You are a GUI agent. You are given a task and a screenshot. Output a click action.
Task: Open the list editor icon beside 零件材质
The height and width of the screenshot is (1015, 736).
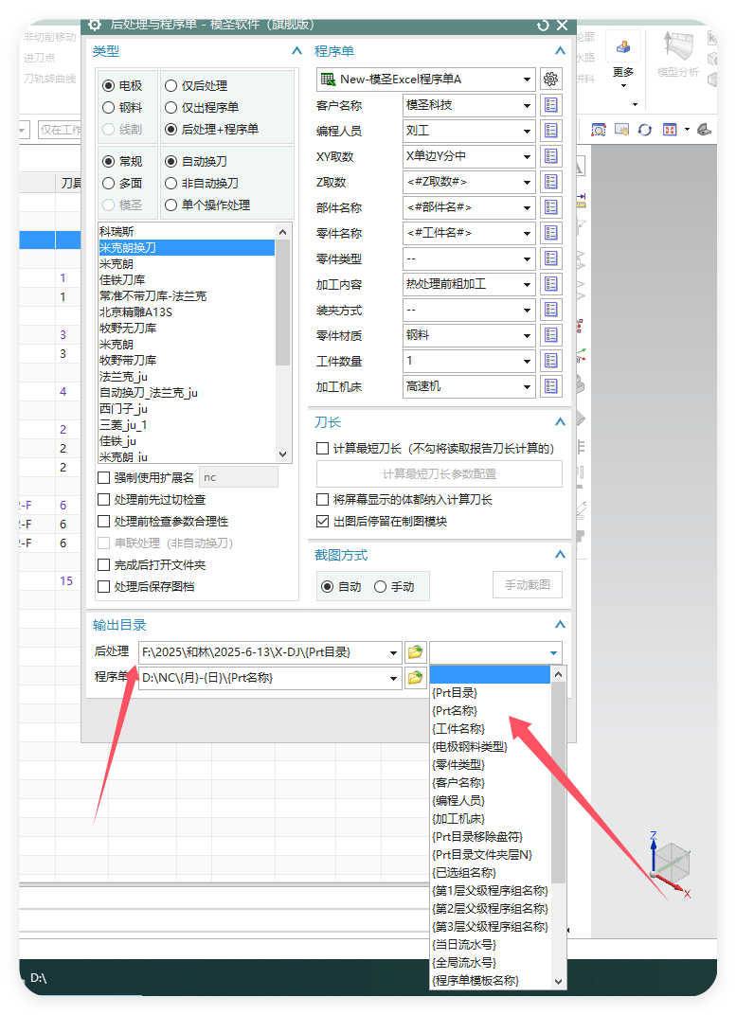[551, 335]
